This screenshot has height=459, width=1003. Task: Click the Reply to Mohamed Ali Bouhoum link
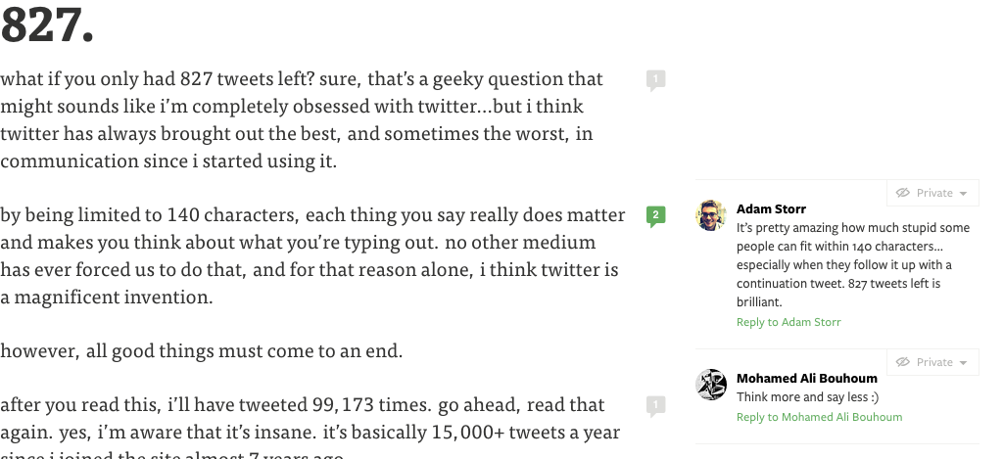coord(819,417)
